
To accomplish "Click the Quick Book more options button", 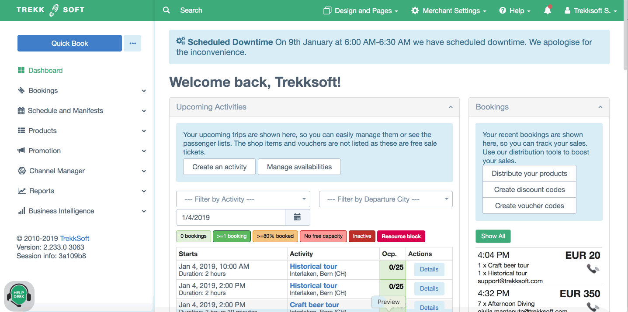I will tap(132, 43).
